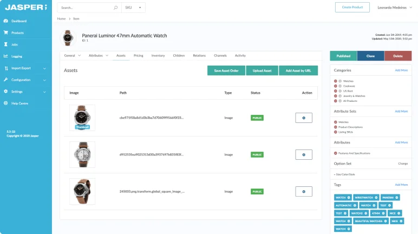This screenshot has width=418, height=234.
Task: Select the Jobs hourglass icon
Action: point(5,44)
